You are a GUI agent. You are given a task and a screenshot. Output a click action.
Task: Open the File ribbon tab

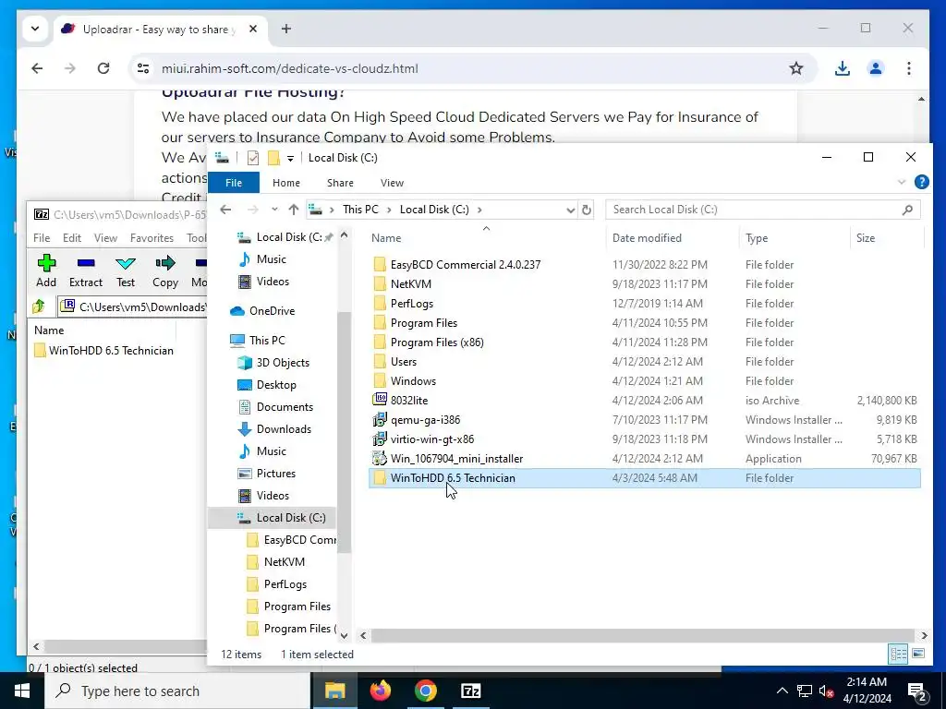click(x=234, y=183)
